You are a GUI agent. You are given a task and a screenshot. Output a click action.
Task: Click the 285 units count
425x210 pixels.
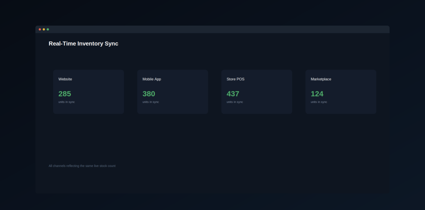pyautogui.click(x=65, y=94)
